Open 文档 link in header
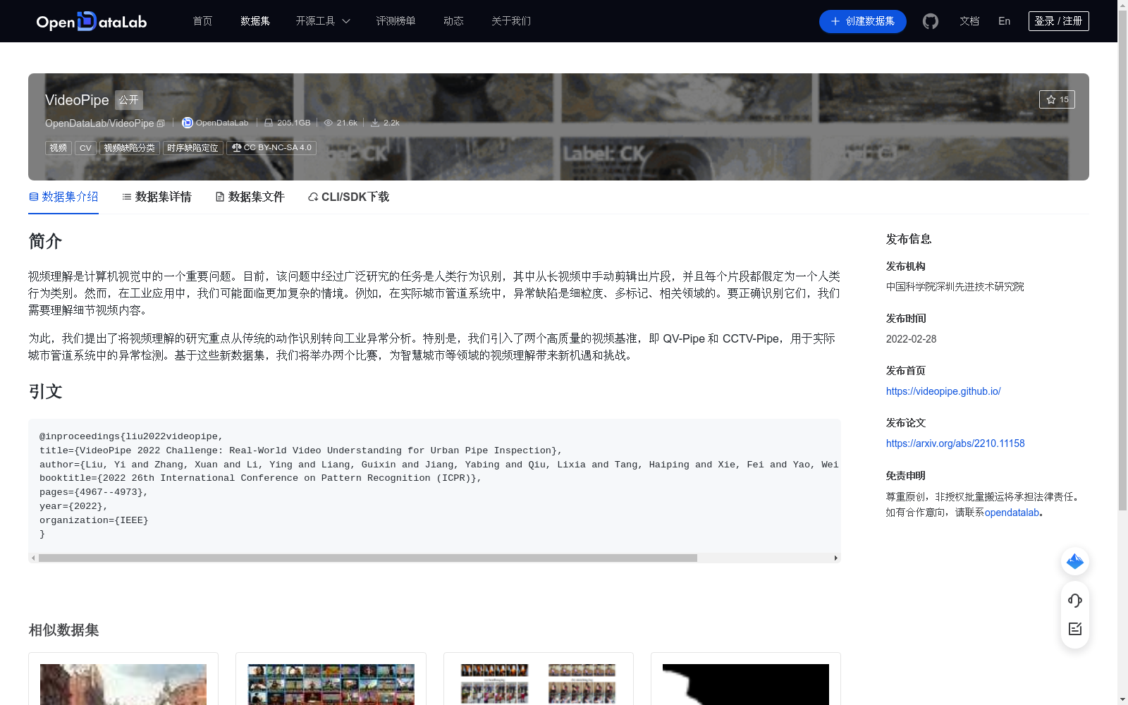 (969, 21)
